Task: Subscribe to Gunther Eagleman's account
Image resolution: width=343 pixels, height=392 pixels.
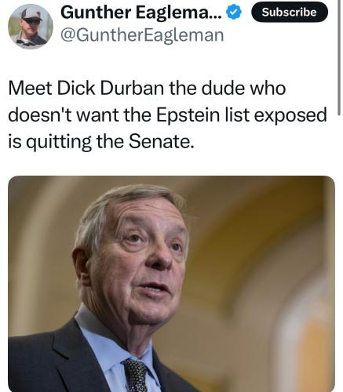Action: coord(290,12)
